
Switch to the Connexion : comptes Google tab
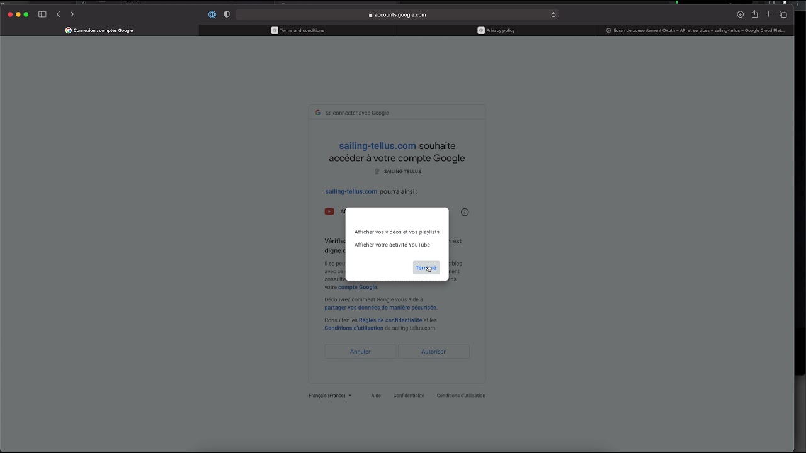click(99, 30)
